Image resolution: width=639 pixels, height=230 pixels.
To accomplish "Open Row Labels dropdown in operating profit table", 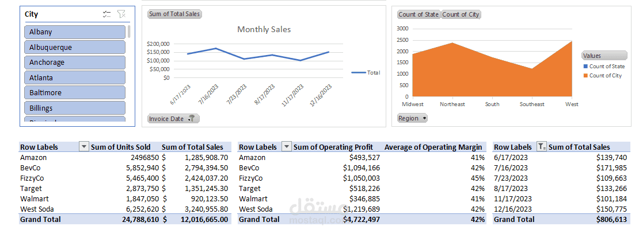I will [x=287, y=147].
